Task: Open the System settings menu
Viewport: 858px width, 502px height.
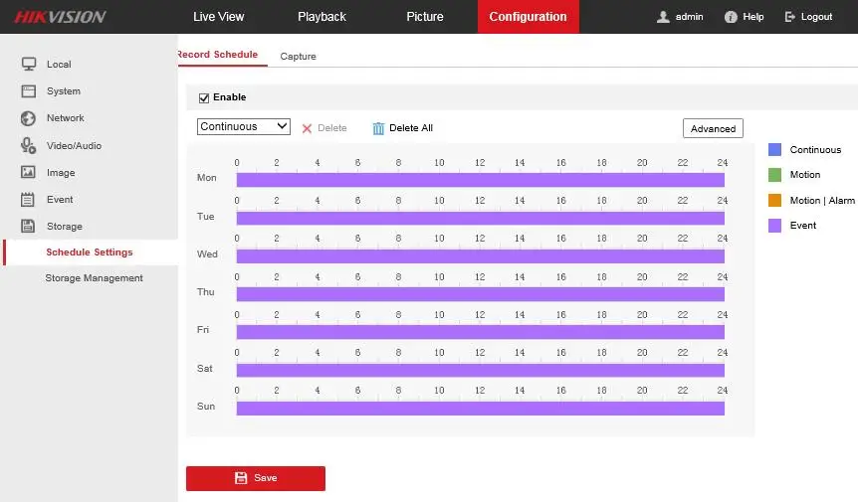Action: click(x=64, y=91)
